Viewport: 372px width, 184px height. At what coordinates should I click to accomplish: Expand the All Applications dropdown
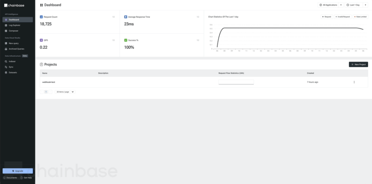[330, 5]
